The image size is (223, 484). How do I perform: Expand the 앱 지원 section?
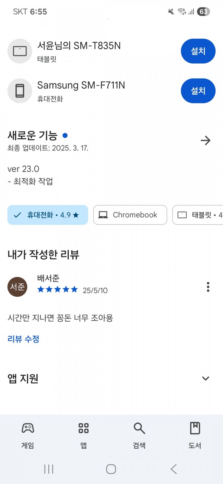tap(206, 379)
